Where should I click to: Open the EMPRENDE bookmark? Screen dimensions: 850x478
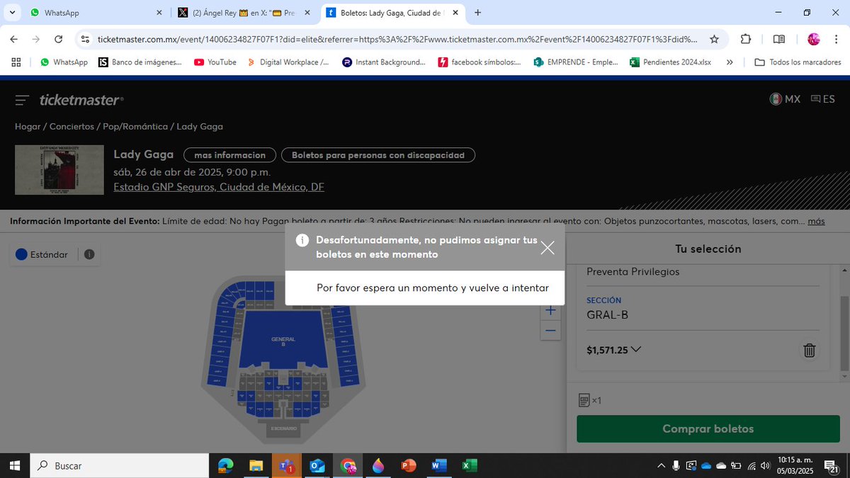(x=576, y=62)
